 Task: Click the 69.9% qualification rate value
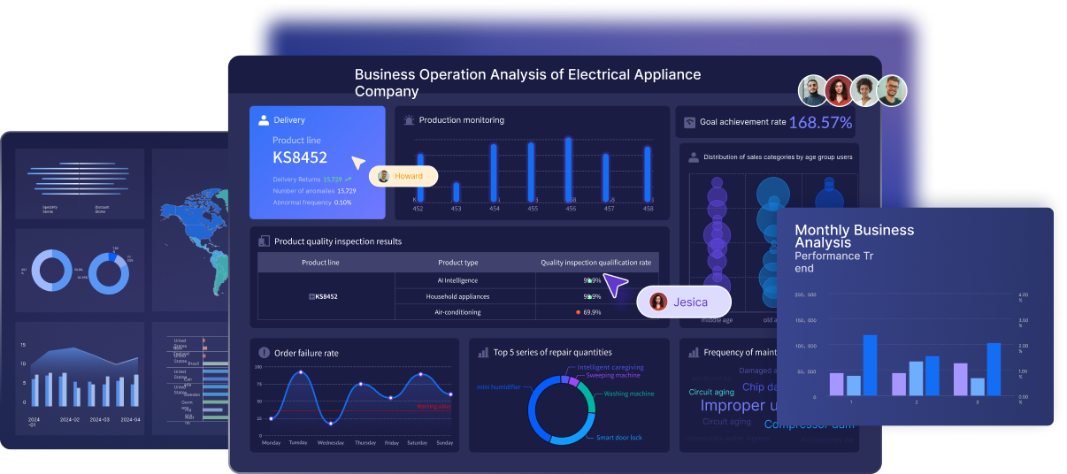[592, 312]
